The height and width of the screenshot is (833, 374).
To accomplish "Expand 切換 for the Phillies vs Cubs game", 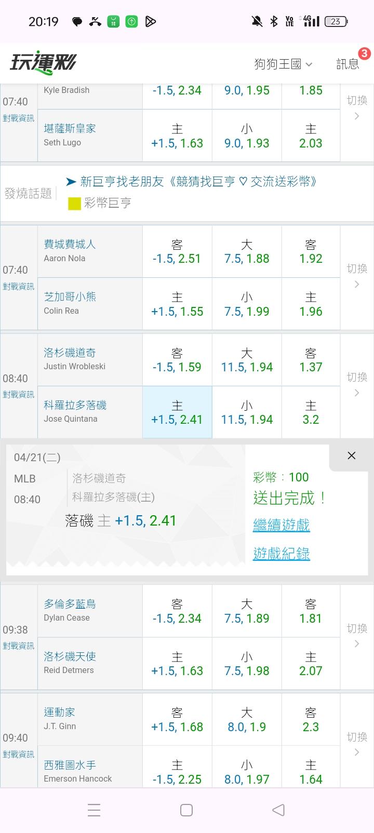I will (357, 276).
